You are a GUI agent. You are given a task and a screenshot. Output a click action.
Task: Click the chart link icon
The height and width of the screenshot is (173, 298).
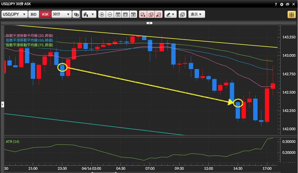point(76,14)
